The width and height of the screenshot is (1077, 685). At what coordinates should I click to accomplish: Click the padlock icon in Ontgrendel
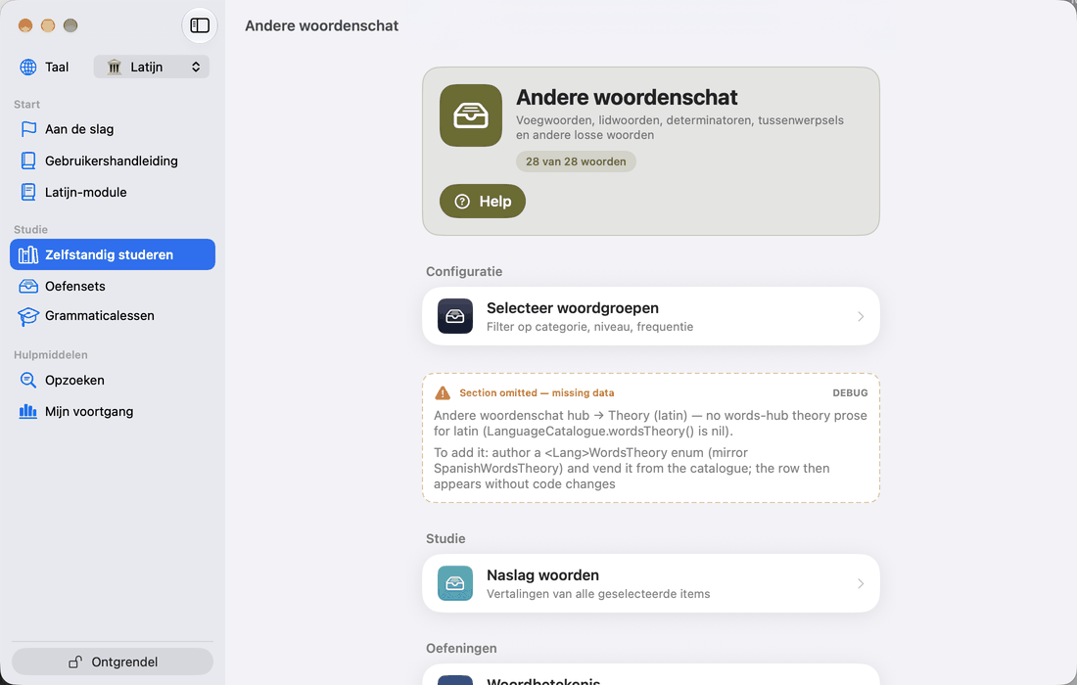75,662
